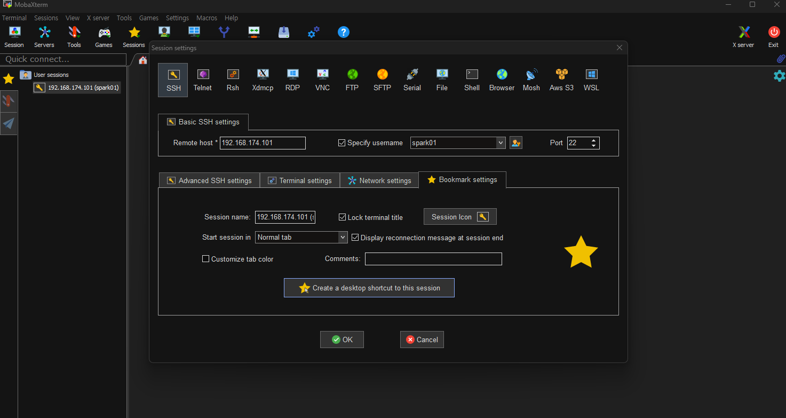The height and width of the screenshot is (418, 786).
Task: Open the Tools toolbar button
Action: (74, 37)
